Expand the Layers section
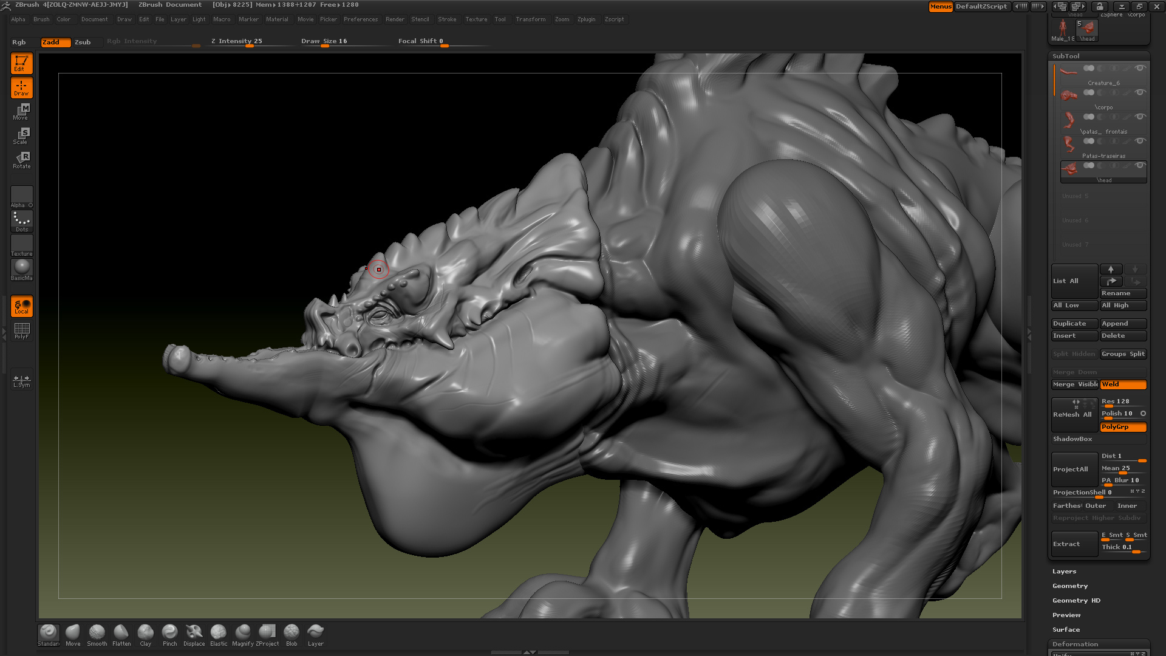1166x656 pixels. (x=1064, y=572)
